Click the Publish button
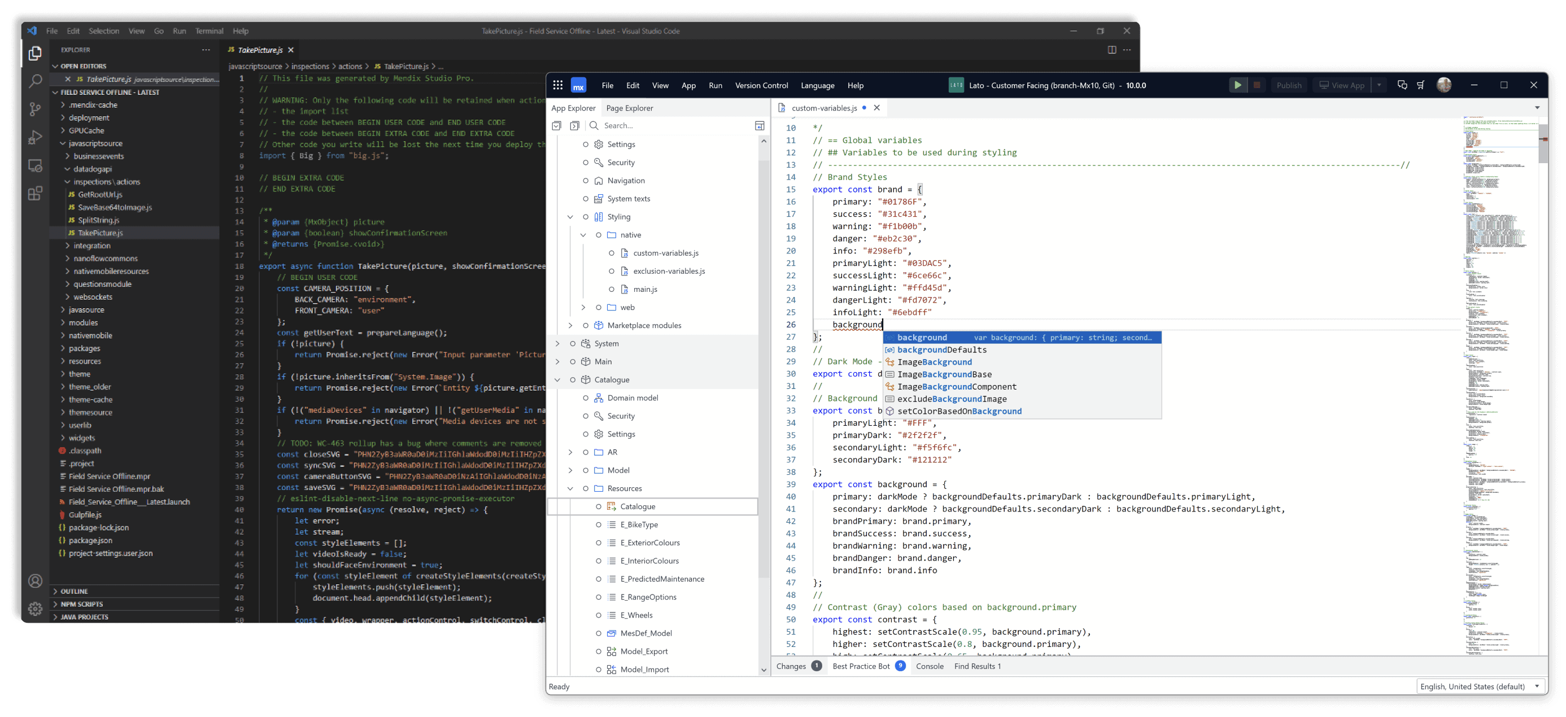The width and height of the screenshot is (1566, 717). (1289, 85)
